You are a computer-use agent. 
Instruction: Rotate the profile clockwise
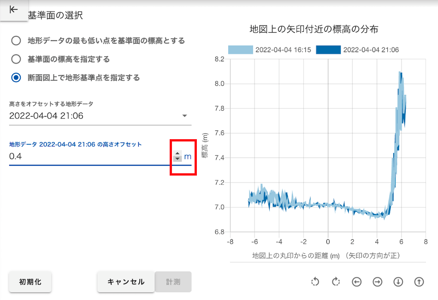click(336, 282)
